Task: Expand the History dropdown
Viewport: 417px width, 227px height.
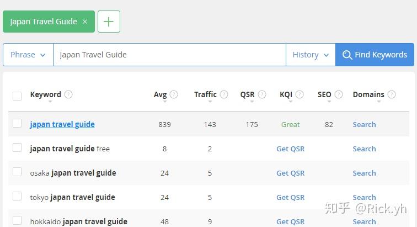Action: click(x=311, y=55)
